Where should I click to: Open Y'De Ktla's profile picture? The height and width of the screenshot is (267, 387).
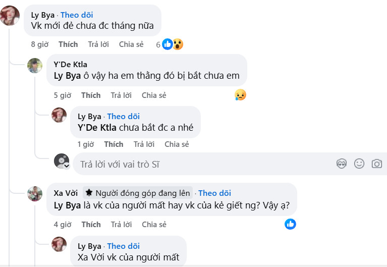click(35, 66)
